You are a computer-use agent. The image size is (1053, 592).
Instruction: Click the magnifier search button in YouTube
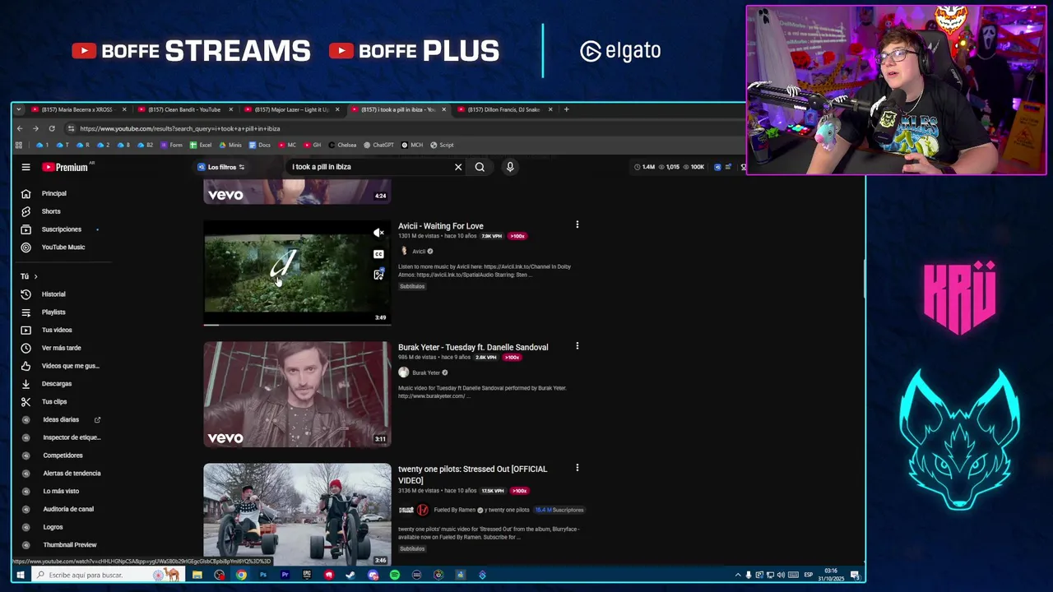[480, 167]
